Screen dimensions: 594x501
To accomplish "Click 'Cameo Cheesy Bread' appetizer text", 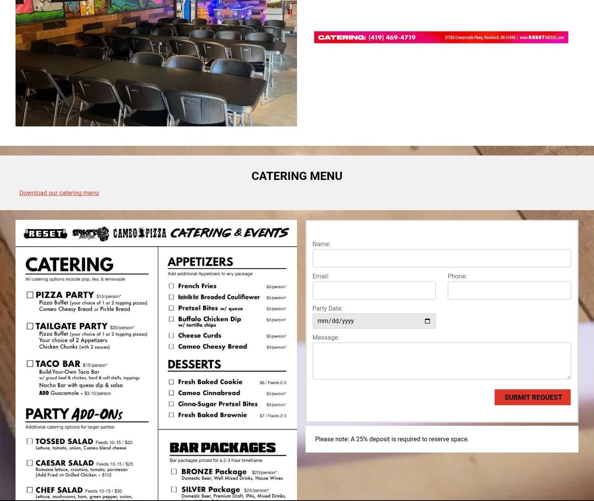I will click(x=213, y=347).
